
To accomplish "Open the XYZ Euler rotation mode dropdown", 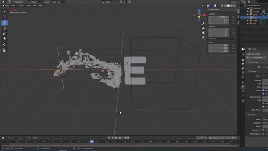I will tap(222, 39).
